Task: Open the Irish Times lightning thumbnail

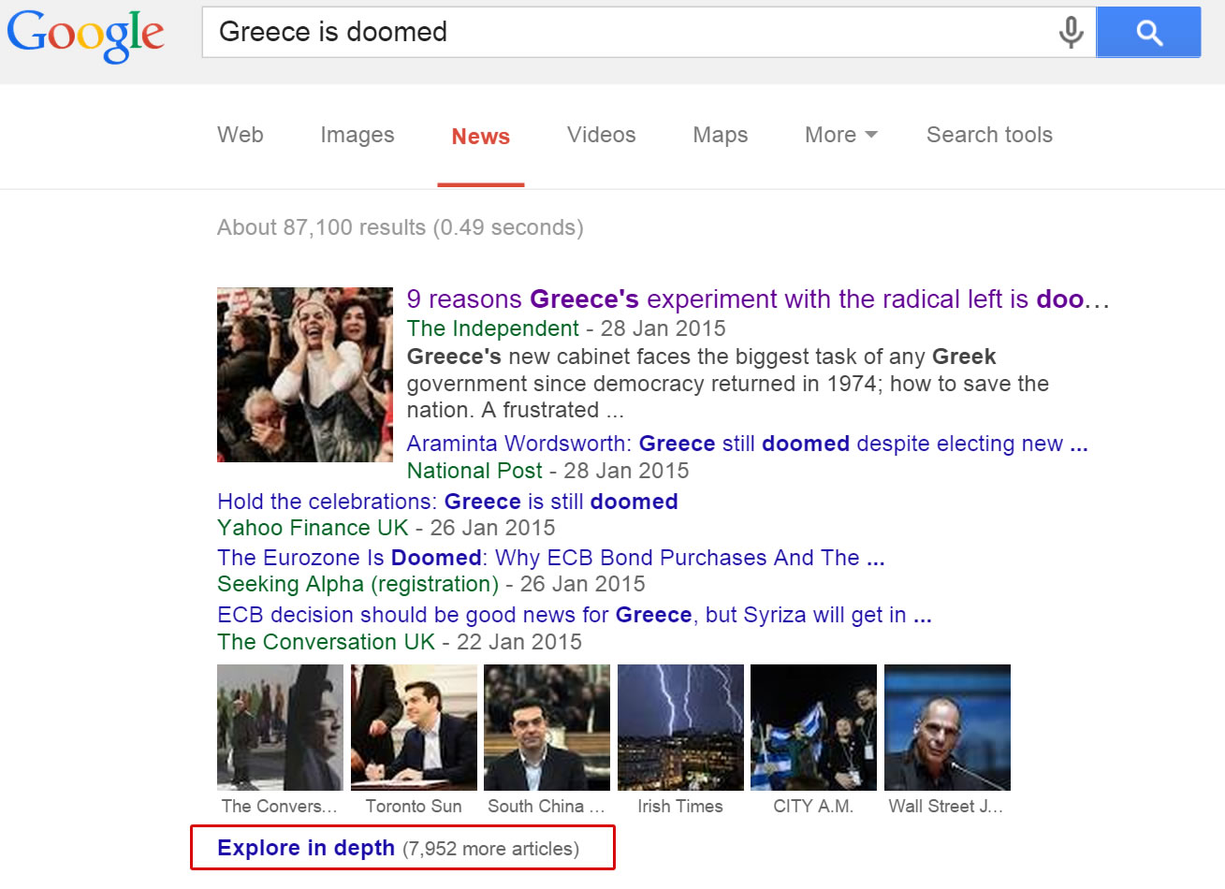Action: tap(680, 727)
